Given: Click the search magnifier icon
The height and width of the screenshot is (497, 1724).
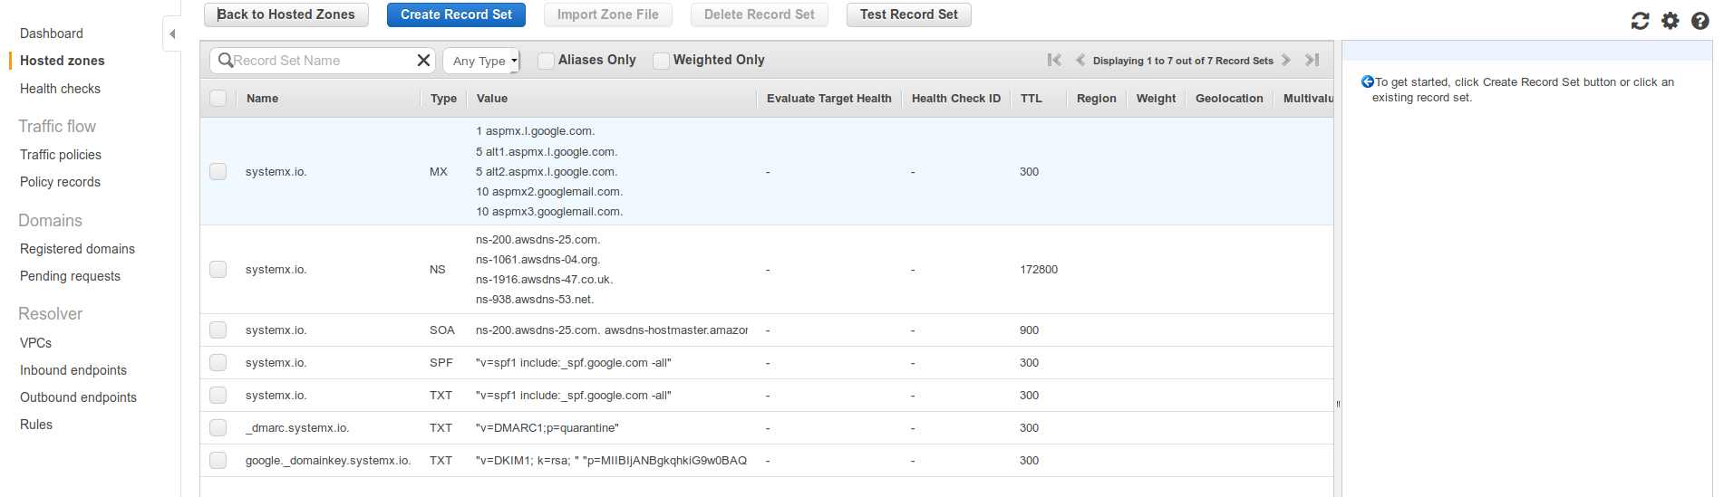Looking at the screenshot, I should tap(226, 61).
